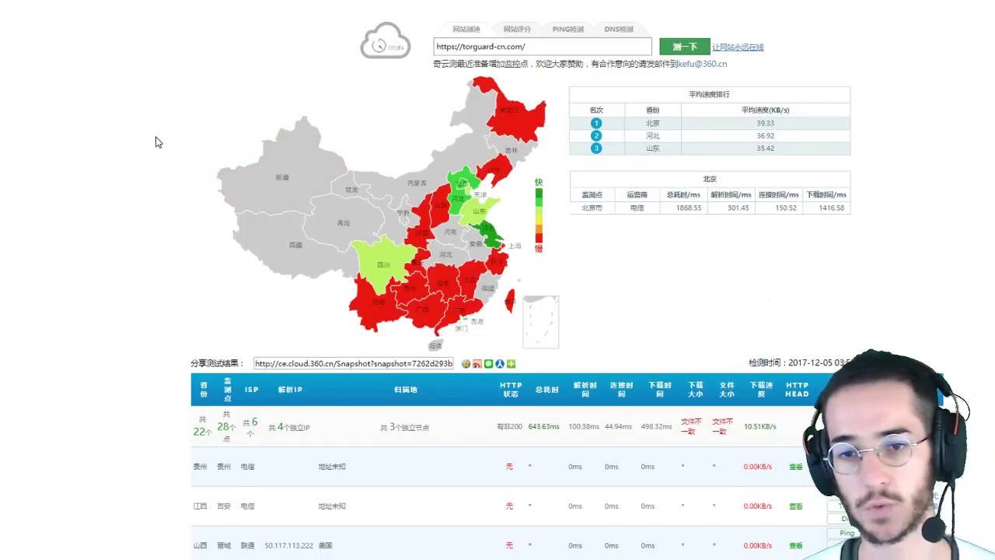Select 云南 on the map
Image resolution: width=995 pixels, height=560 pixels.
(379, 302)
